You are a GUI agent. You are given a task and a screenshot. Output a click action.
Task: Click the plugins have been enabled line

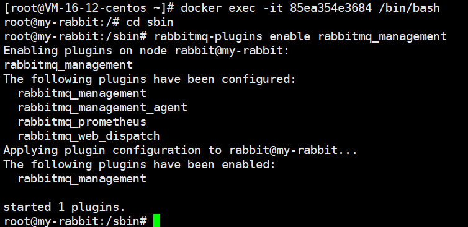pyautogui.click(x=140, y=165)
